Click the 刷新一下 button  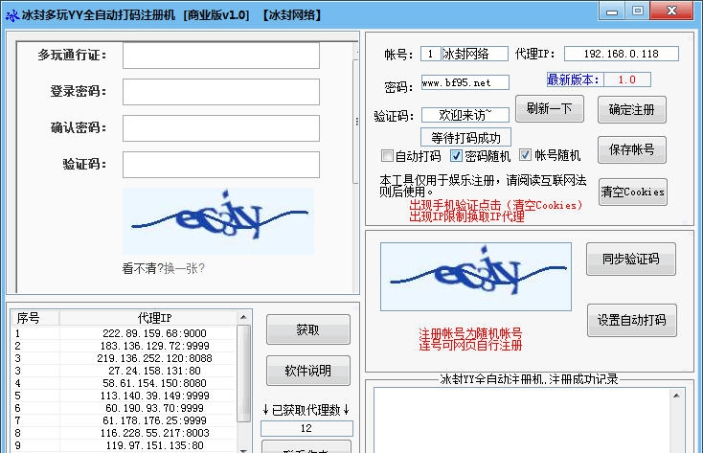click(x=549, y=108)
